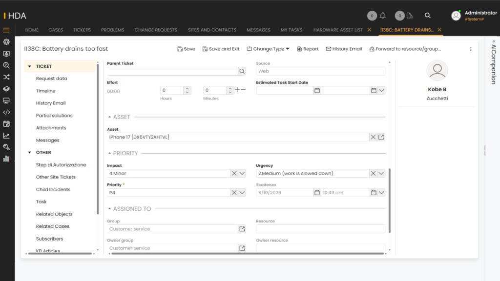This screenshot has width=500, height=281.
Task: Open the notifications bell
Action: click(x=383, y=15)
